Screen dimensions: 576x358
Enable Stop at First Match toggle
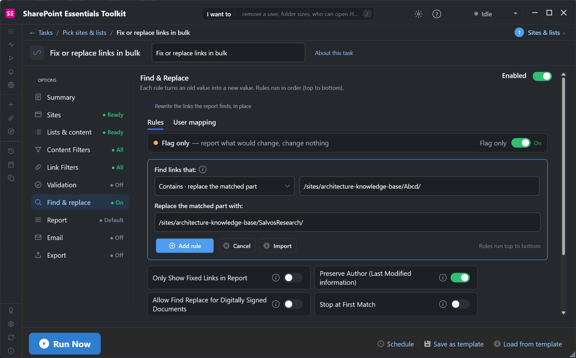[x=460, y=304]
